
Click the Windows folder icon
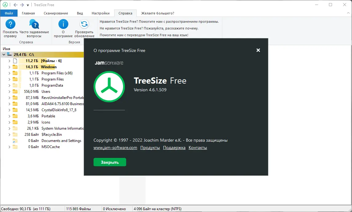point(15,67)
